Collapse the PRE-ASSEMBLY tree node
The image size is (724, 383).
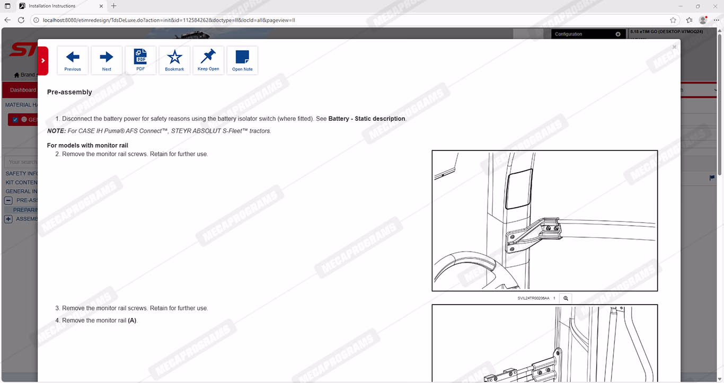coord(8,200)
